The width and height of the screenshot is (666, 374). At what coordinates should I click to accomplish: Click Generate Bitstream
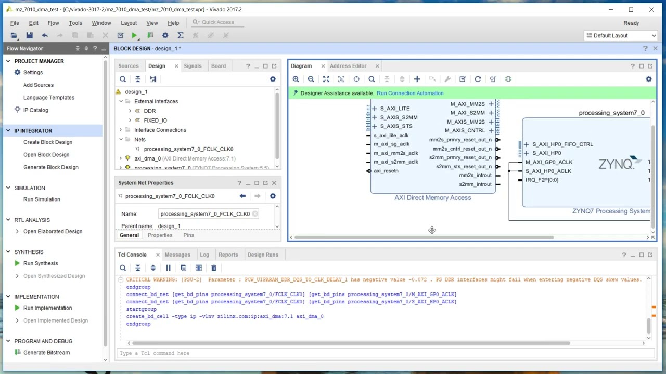pos(46,353)
